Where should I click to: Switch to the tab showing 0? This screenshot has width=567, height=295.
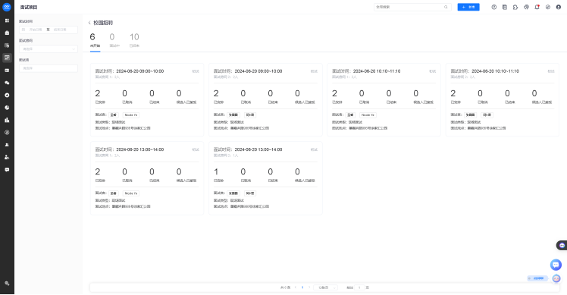point(114,40)
